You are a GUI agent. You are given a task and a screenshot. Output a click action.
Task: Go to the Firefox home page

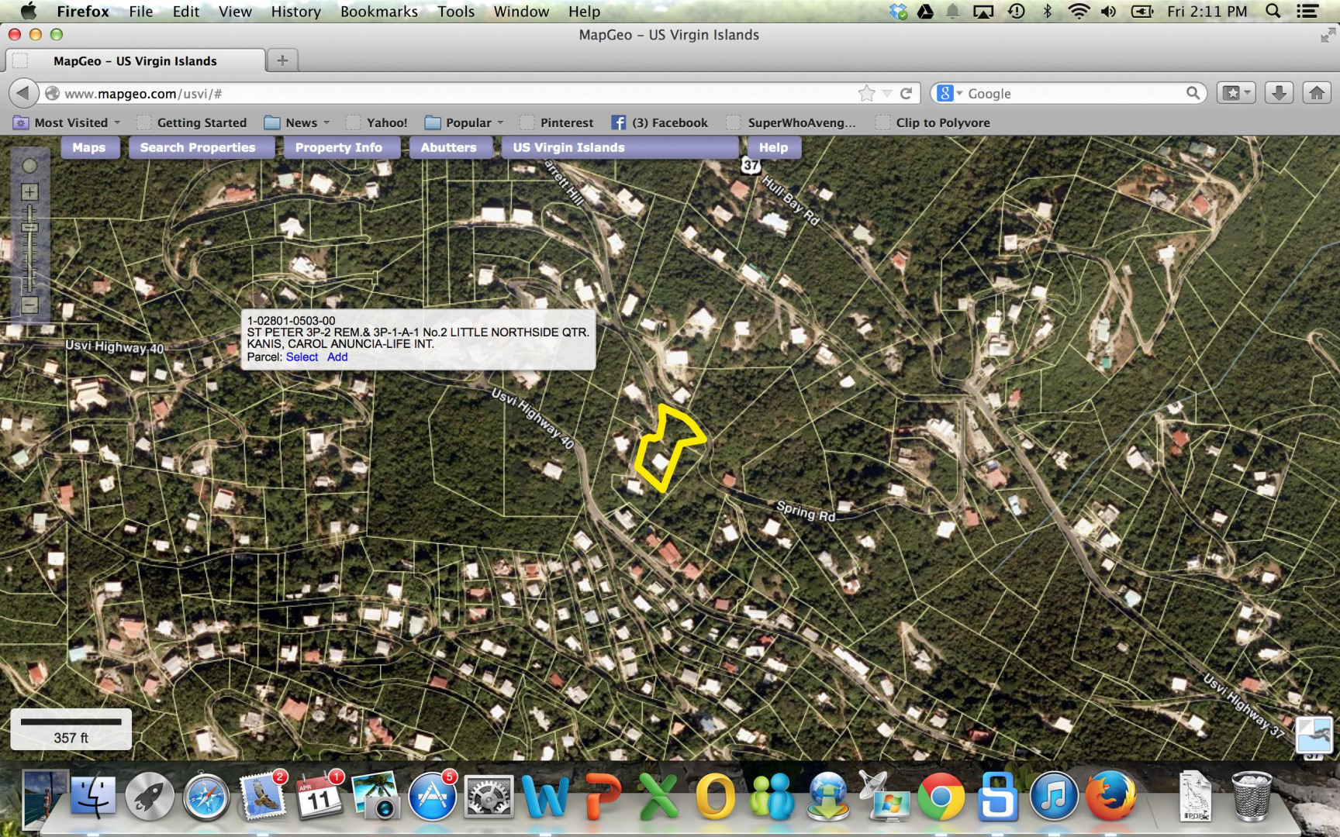(1317, 93)
